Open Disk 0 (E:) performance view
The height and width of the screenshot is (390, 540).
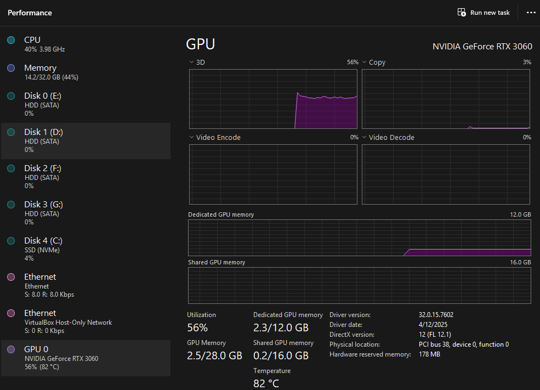click(86, 104)
